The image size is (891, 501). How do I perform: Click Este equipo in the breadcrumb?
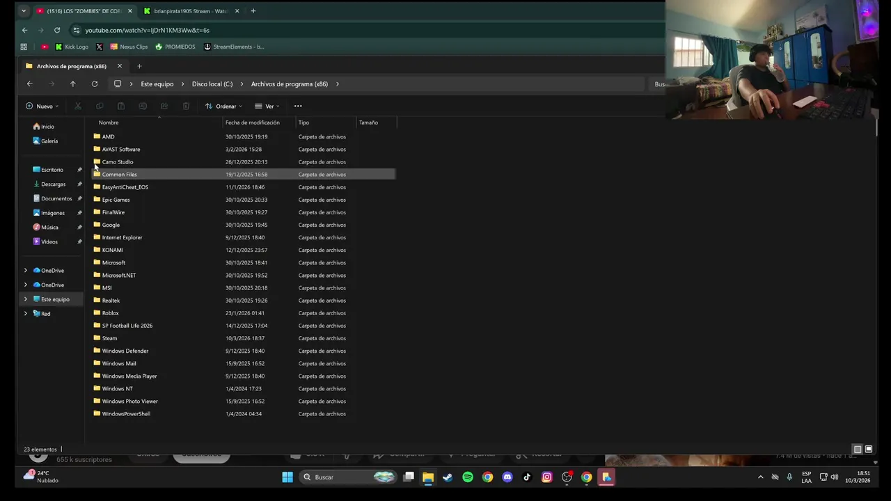point(157,84)
